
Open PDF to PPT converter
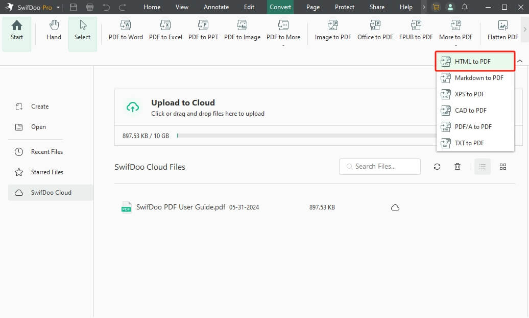(203, 31)
